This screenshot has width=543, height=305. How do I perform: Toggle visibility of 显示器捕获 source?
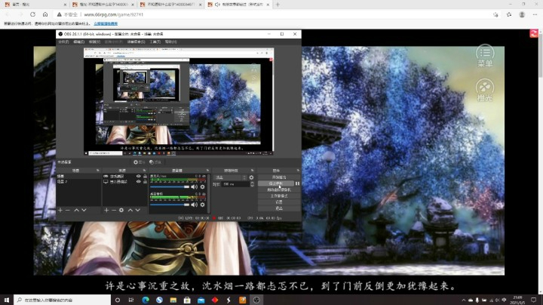click(139, 182)
